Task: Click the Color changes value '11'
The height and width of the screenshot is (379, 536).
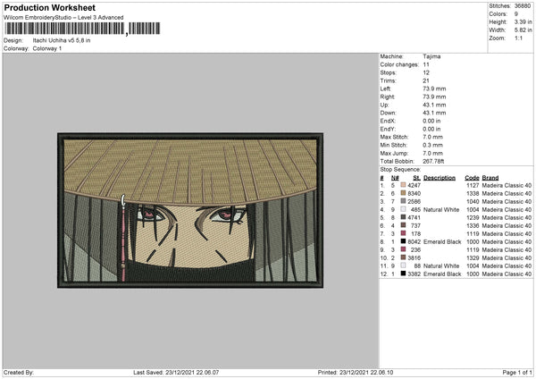Action: (426, 64)
